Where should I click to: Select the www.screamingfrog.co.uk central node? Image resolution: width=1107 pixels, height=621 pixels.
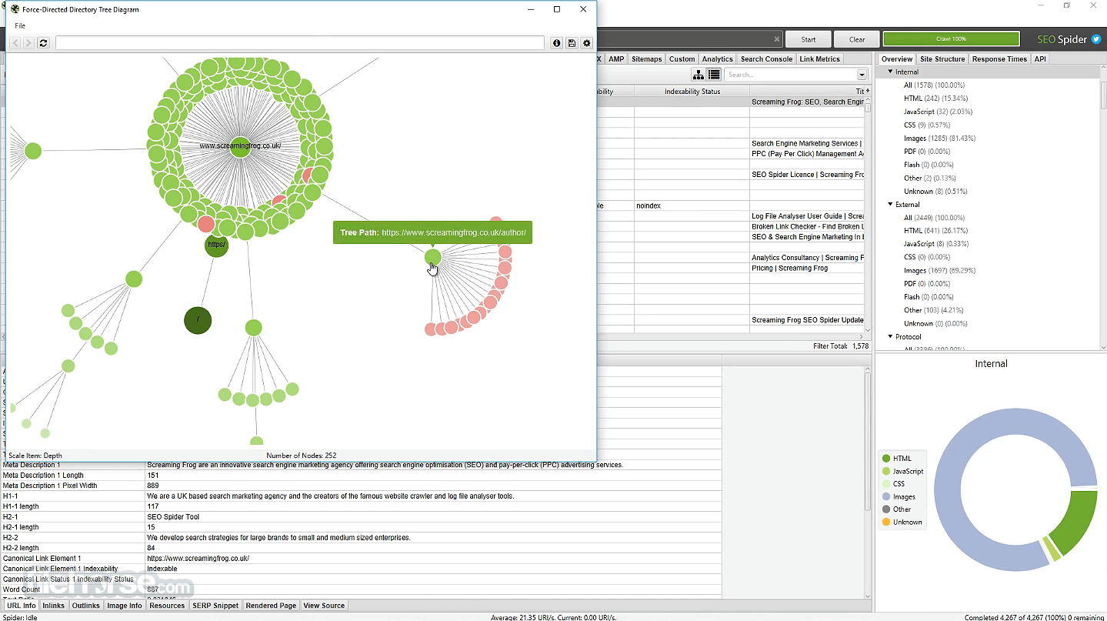[240, 146]
